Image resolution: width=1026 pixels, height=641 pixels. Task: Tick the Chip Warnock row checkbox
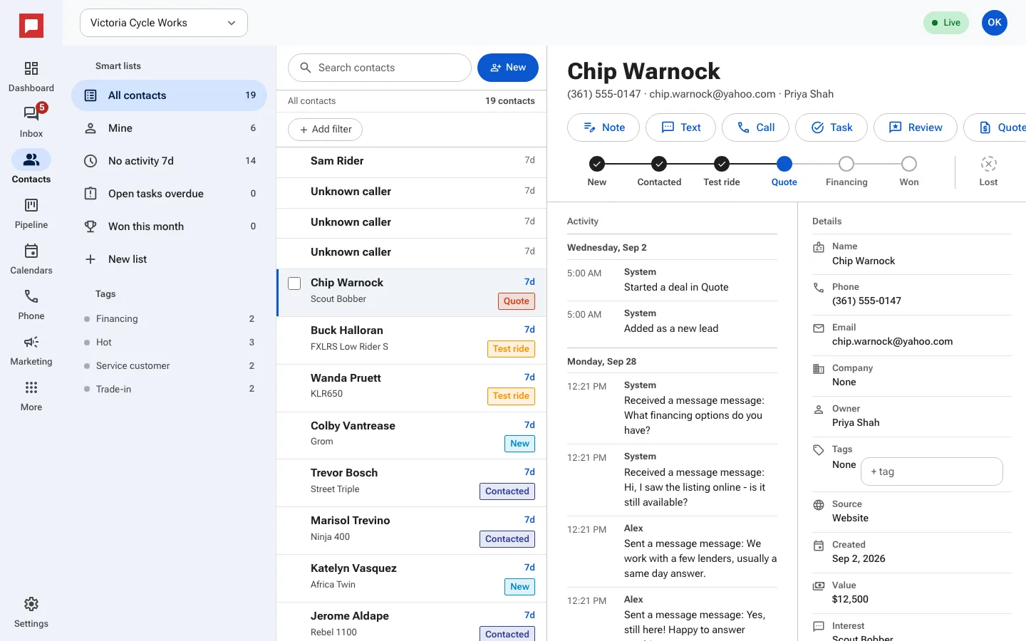point(294,283)
